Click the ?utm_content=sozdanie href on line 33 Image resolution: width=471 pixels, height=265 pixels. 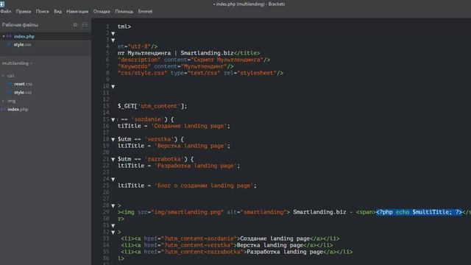pos(199,239)
